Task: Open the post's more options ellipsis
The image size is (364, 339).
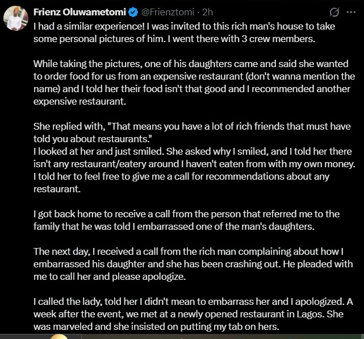Action: (x=351, y=11)
